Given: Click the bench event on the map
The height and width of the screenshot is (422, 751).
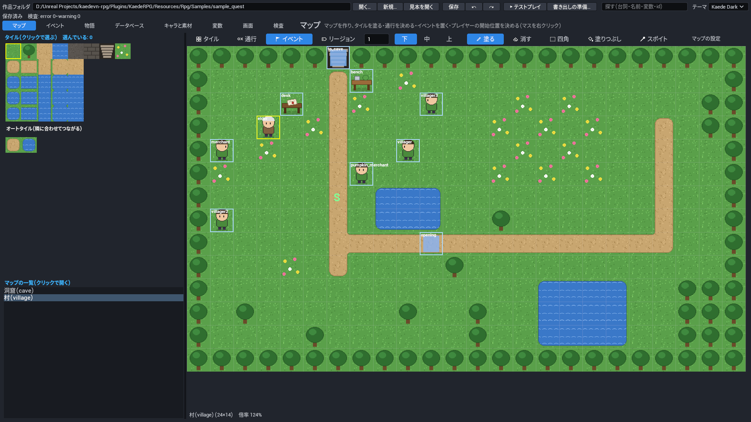Looking at the screenshot, I should (361, 81).
